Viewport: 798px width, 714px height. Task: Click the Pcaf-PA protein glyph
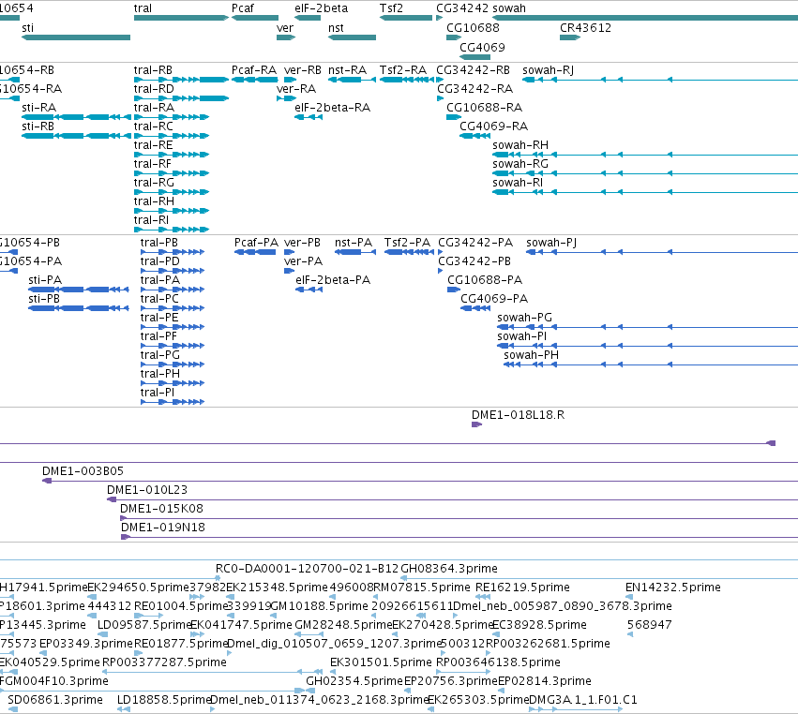click(x=255, y=252)
